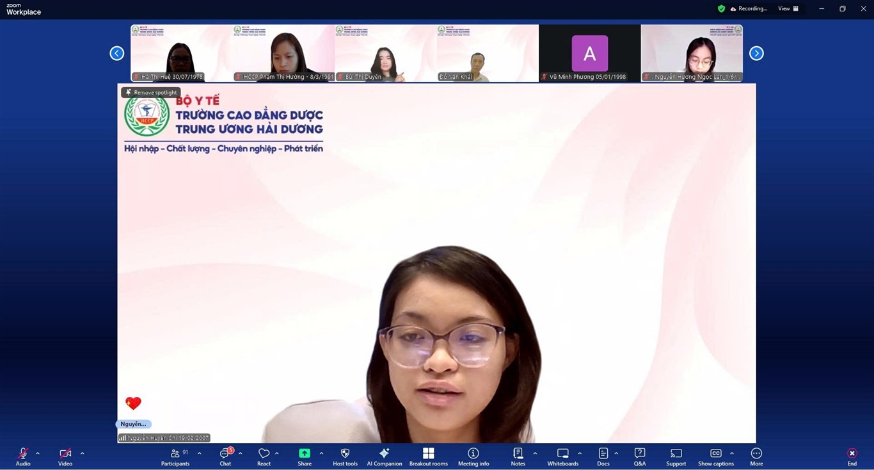Open the Chat panel
This screenshot has width=874, height=470.
(x=225, y=454)
